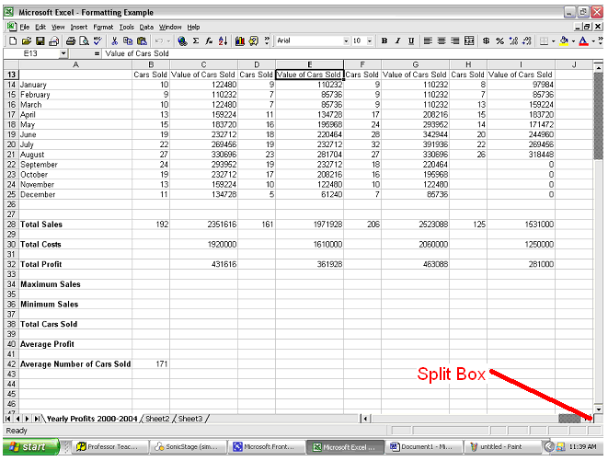
Task: Apply Percent Style formatting
Action: tap(499, 41)
